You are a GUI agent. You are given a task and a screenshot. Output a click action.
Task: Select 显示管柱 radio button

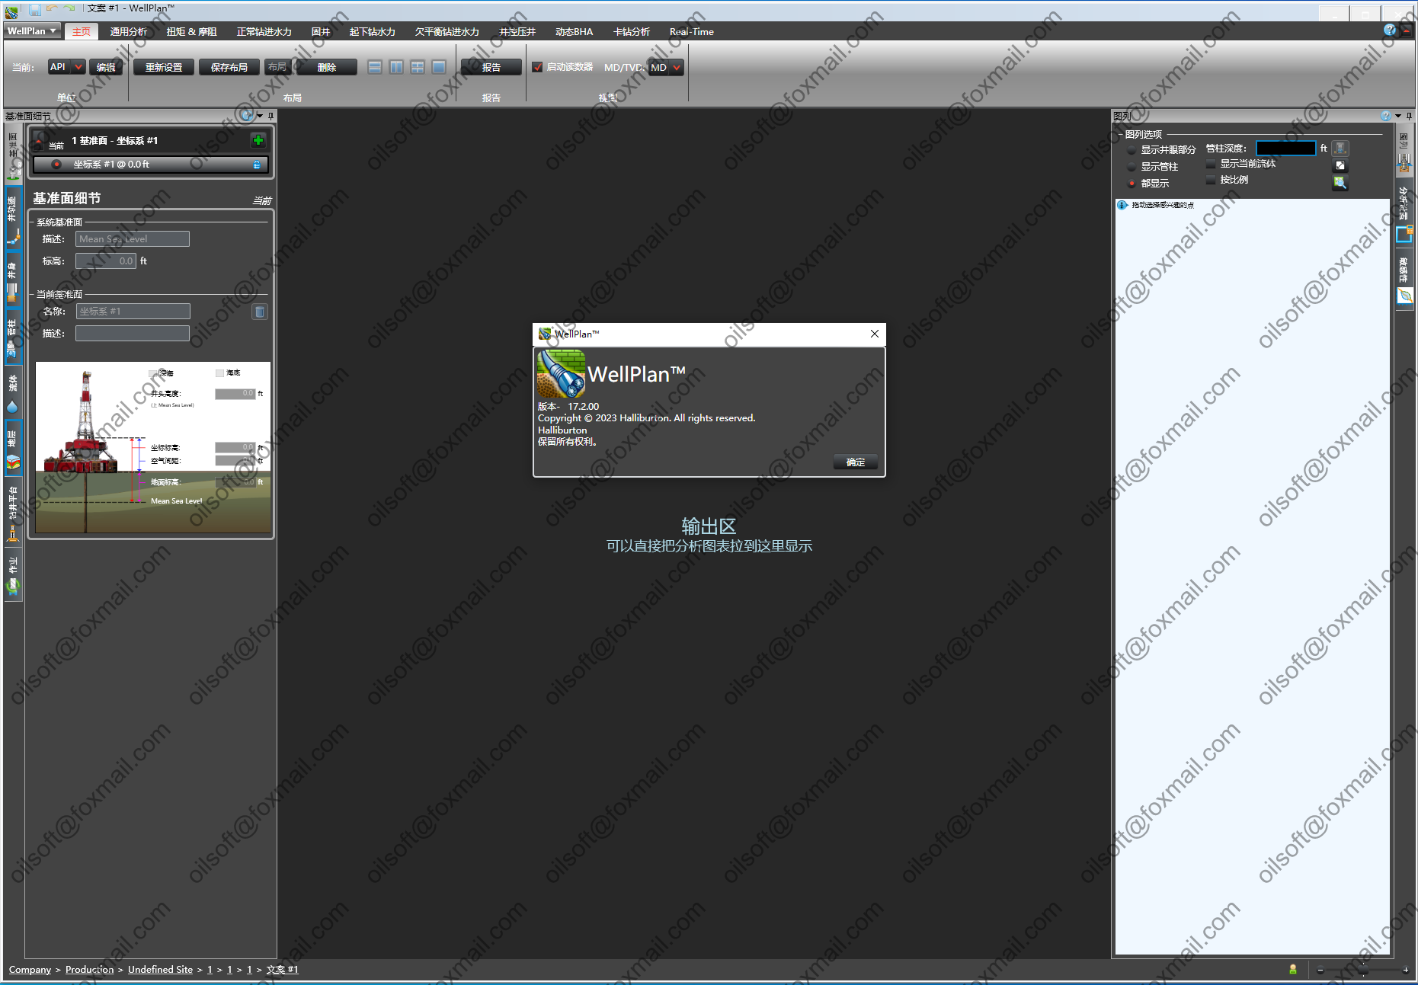click(1132, 167)
